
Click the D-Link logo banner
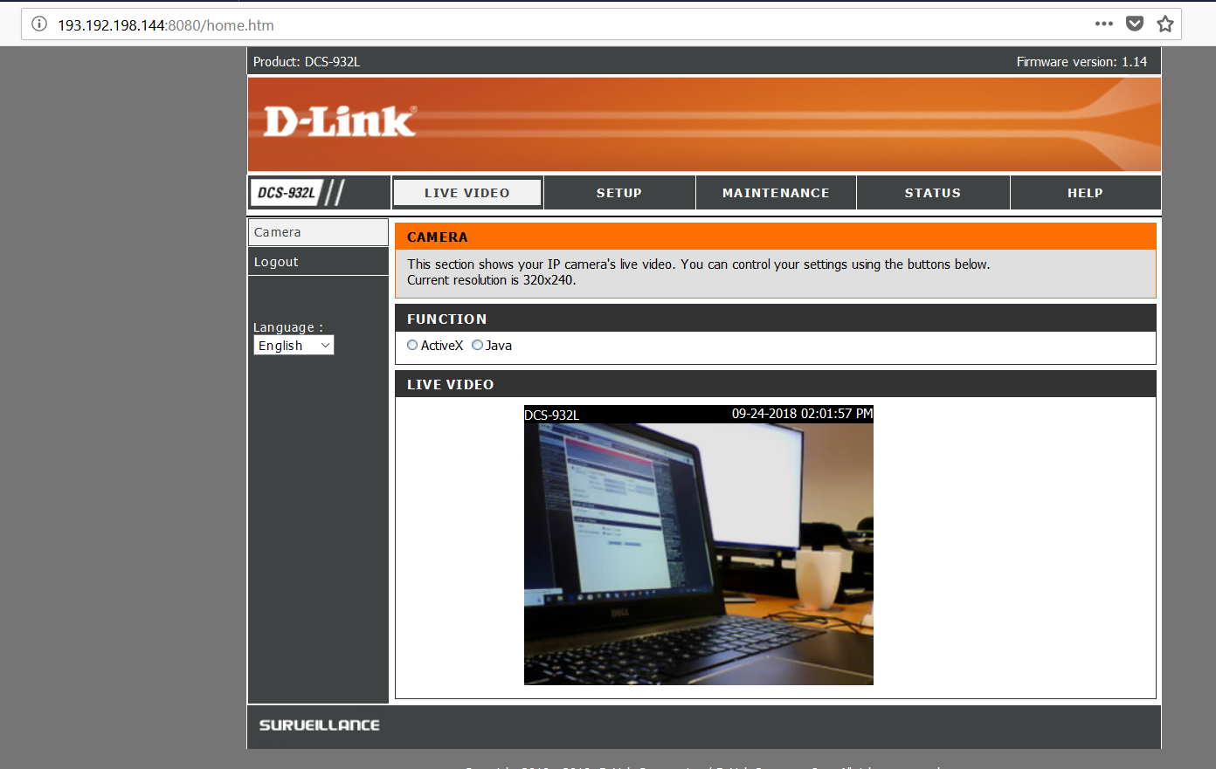pos(704,124)
